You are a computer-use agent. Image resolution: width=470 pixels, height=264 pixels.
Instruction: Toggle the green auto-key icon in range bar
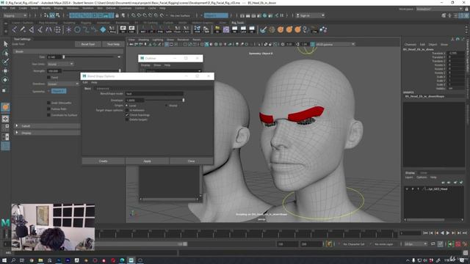coord(450,244)
